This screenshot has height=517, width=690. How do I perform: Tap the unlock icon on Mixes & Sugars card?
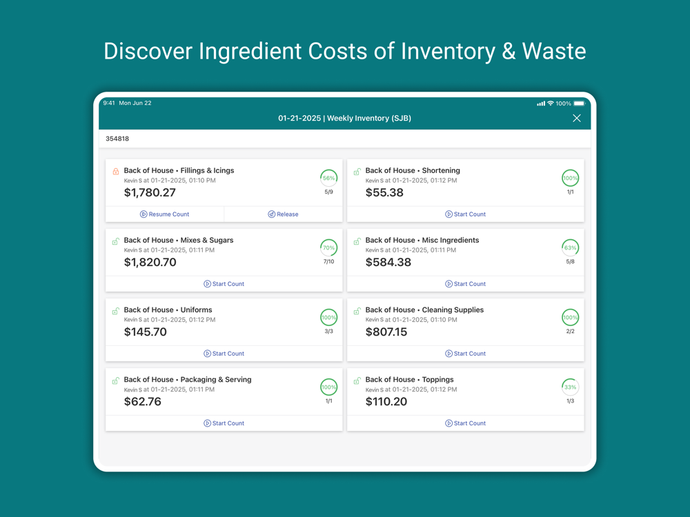116,241
